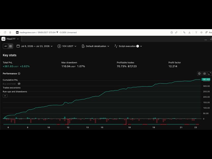Viewport: 212px width, 159px height.
Task: Click the FiboCTT strategy chart logo icon
Action: [3, 39]
